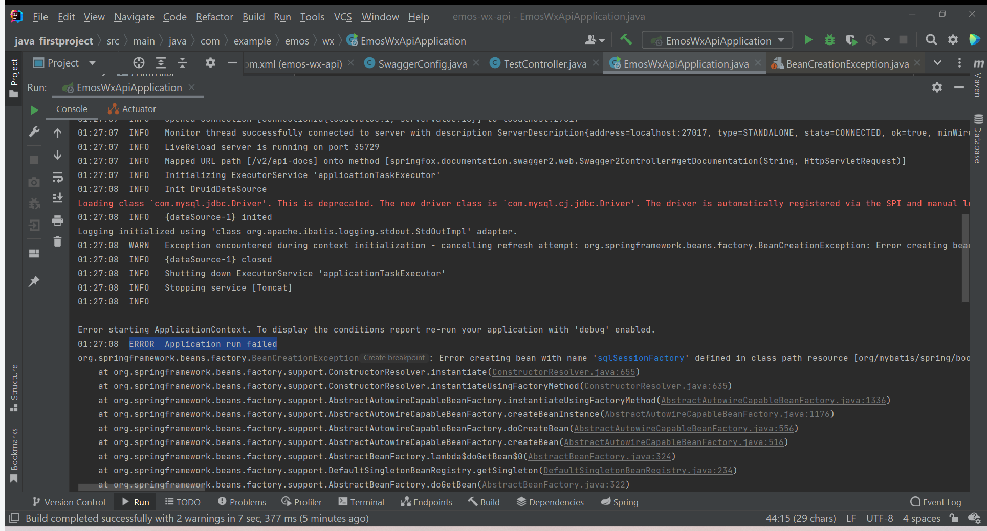Close the BeanCreationException.java tab
The width and height of the screenshot is (987, 531).
tap(917, 63)
